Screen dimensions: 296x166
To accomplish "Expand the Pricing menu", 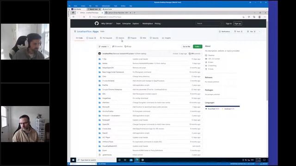I will pyautogui.click(x=158, y=24).
